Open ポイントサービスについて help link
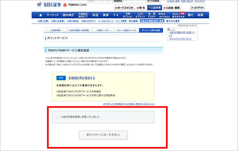238x151 pixels. pyautogui.click(x=180, y=39)
